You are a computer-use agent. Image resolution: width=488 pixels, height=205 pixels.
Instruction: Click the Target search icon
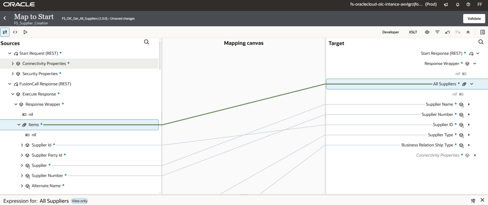pyautogui.click(x=481, y=42)
